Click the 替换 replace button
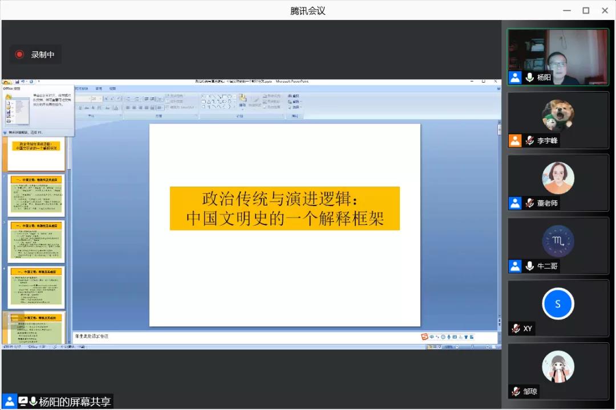 (294, 101)
